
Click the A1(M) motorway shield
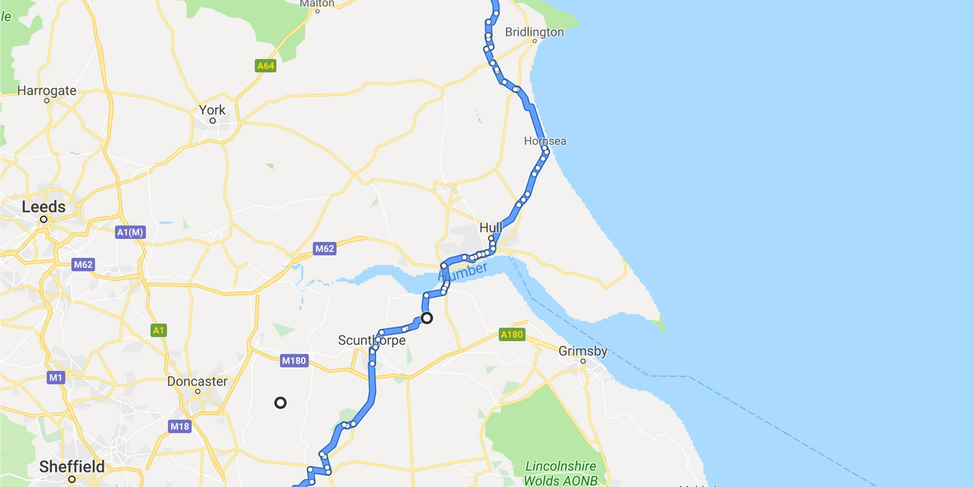click(x=130, y=233)
